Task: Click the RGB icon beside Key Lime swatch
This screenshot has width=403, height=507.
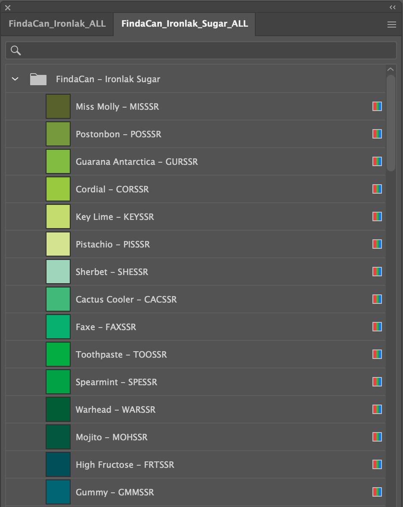Action: tap(377, 216)
